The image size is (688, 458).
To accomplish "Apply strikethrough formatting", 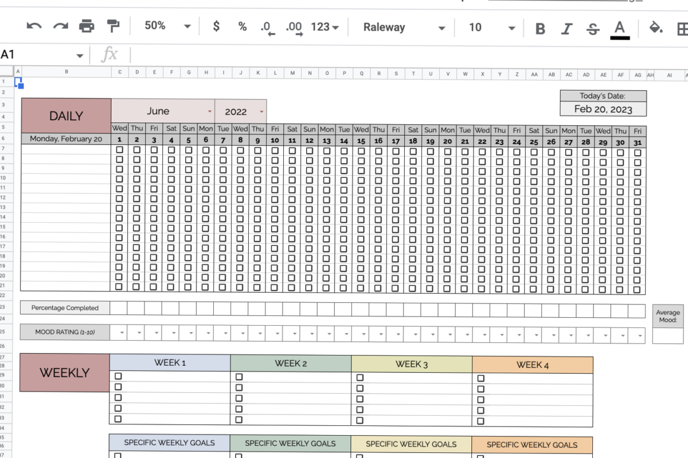I will coord(592,26).
